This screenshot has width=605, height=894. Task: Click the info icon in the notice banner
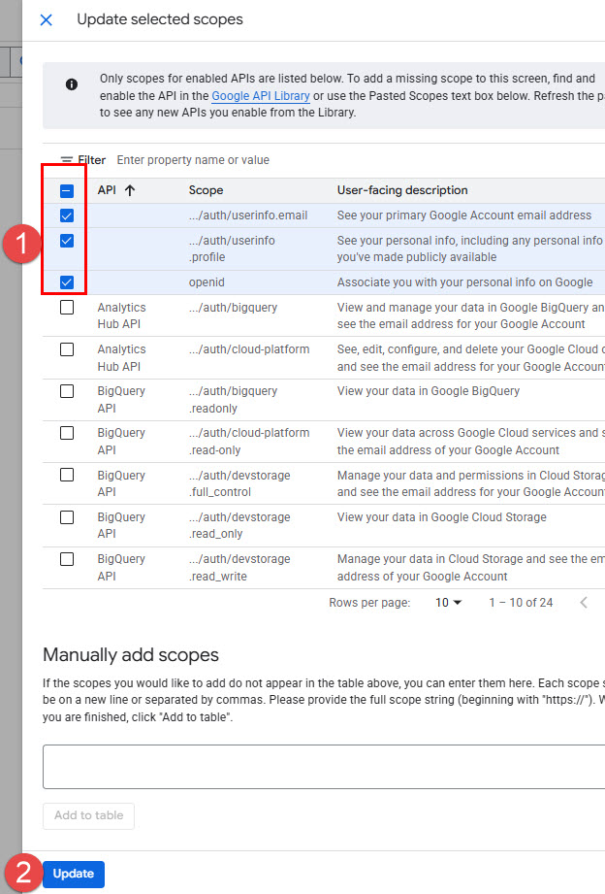click(71, 84)
